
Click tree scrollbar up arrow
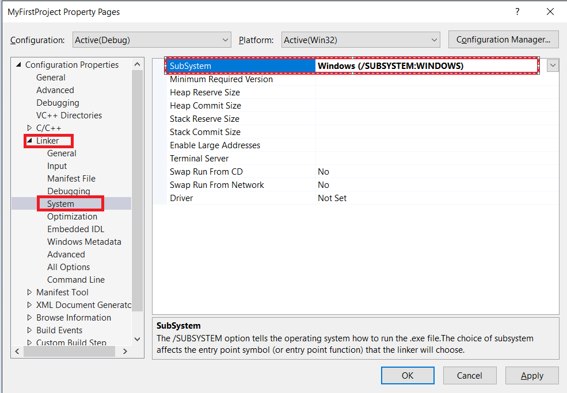(137, 64)
